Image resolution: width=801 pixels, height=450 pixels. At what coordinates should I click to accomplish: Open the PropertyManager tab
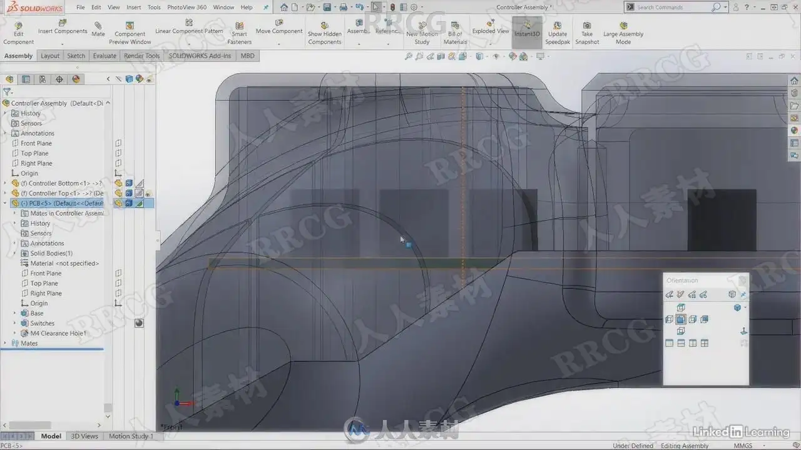click(26, 79)
